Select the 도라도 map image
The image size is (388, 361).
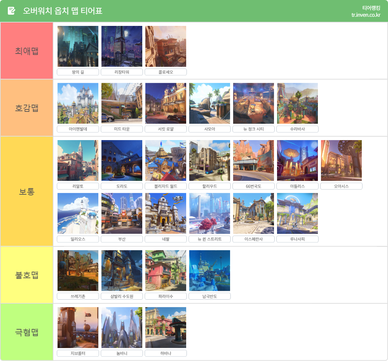[x=122, y=161]
